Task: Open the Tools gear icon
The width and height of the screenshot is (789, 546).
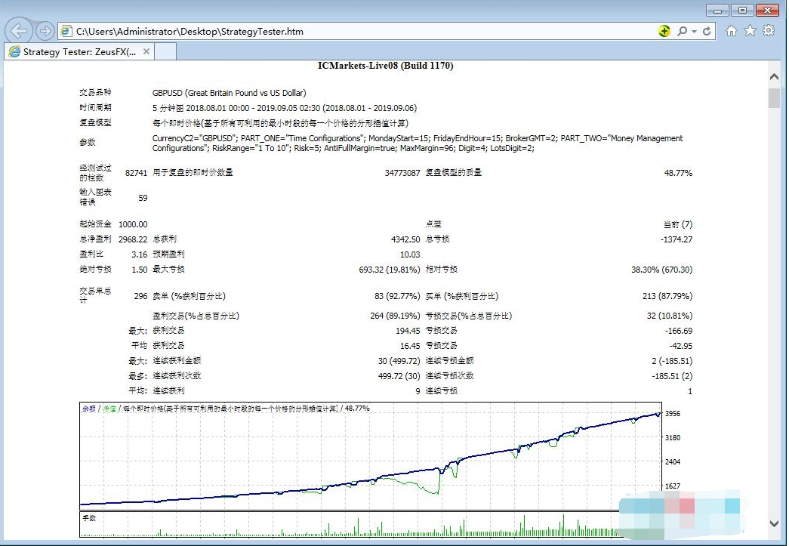Action: 769,31
